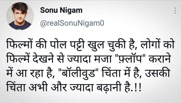Image resolution: width=181 pixels, height=103 pixels.
Task: Click the @realSonuNigam0 handle
Action: pyautogui.click(x=72, y=23)
